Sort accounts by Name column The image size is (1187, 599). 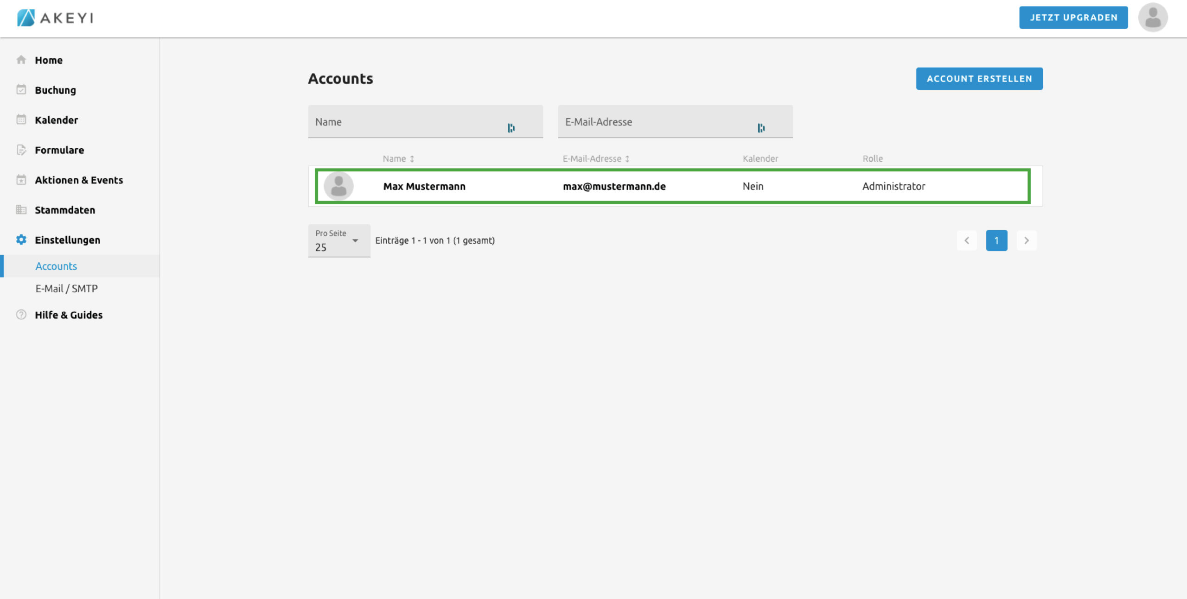coord(398,158)
